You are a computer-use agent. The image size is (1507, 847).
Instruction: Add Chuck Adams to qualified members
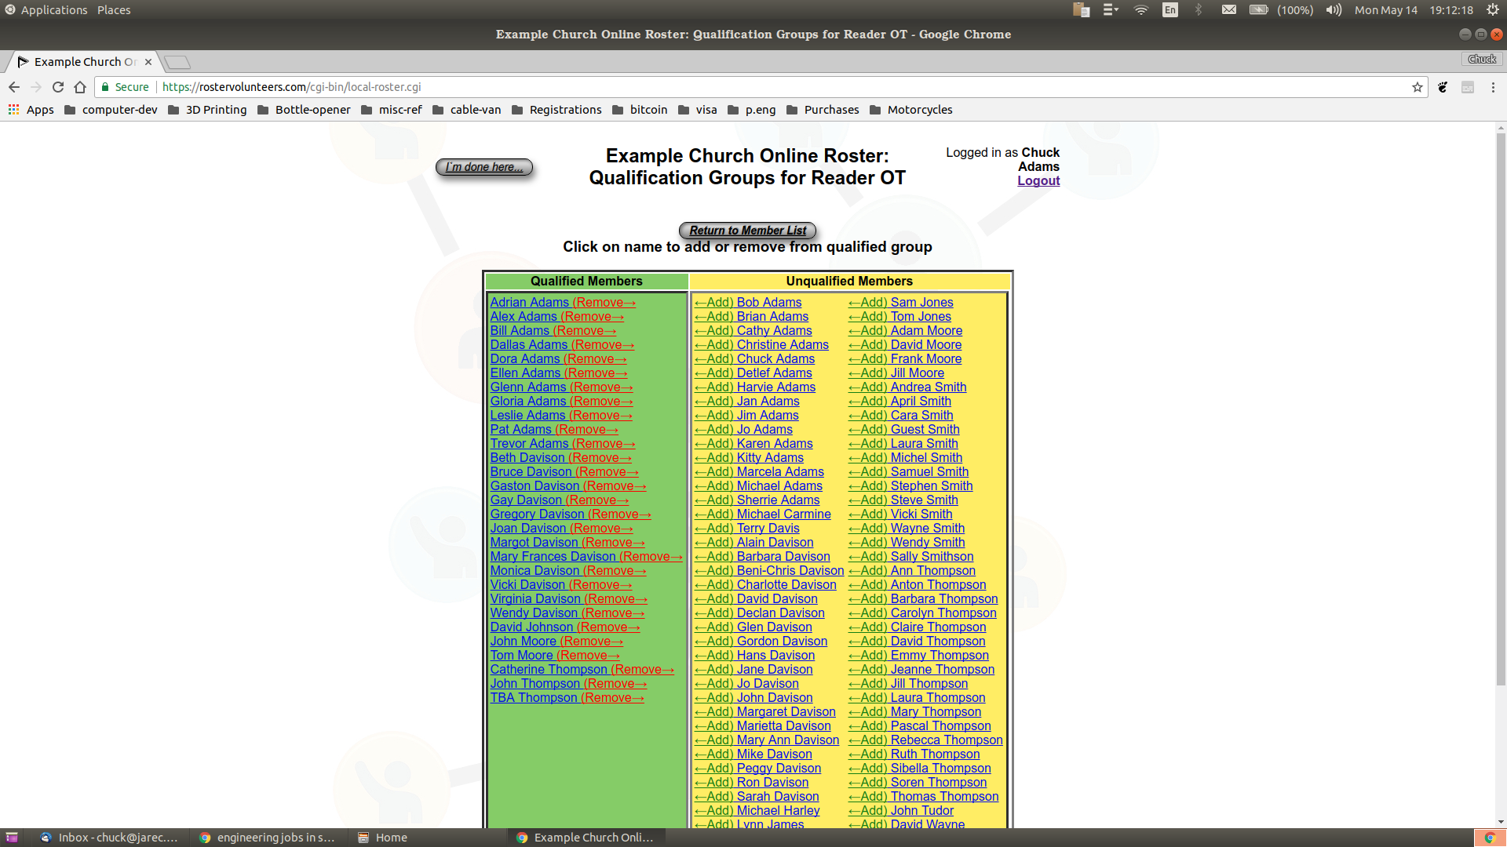click(754, 358)
